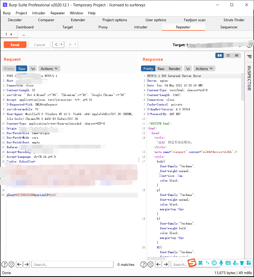Close Repeater tab 1 with the x
The image size is (254, 277).
point(11,34)
